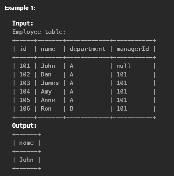
Task: Click the id value 104
Action: 25,92
